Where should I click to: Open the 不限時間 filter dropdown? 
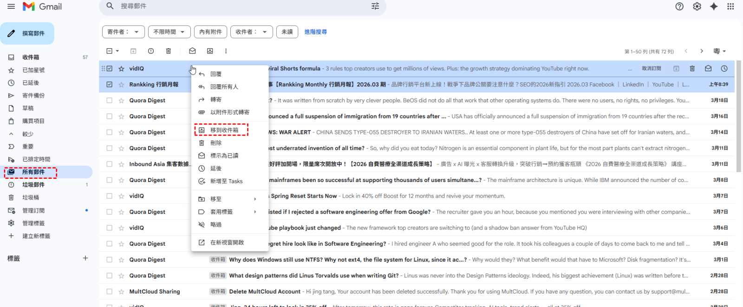pyautogui.click(x=169, y=32)
